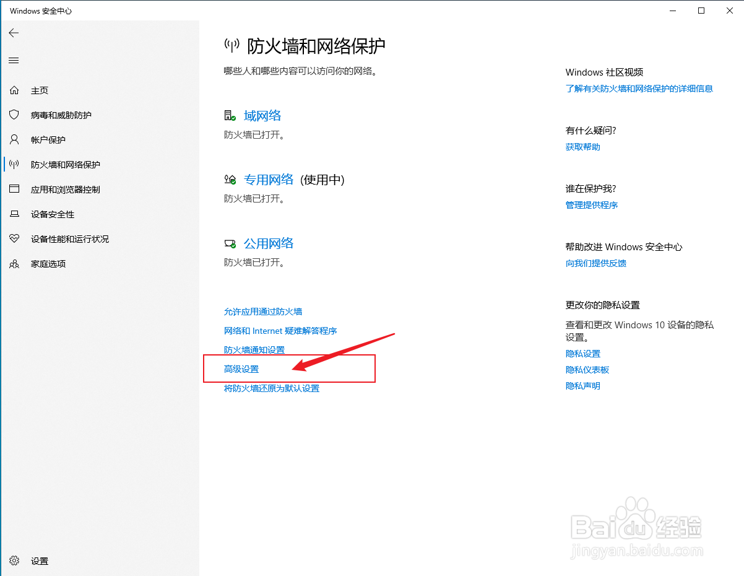This screenshot has width=744, height=576.
Task: Click the firewall heading signal icon
Action: 231,45
